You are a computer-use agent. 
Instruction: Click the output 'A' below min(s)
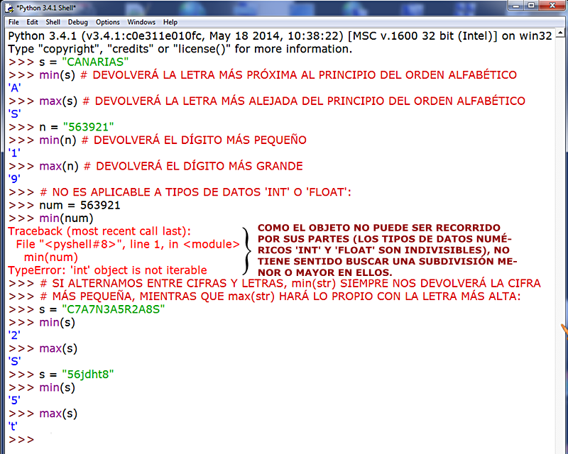(x=13, y=87)
